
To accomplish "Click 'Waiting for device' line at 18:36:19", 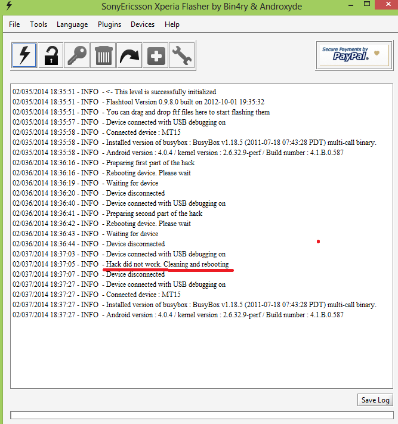I will 85,183.
